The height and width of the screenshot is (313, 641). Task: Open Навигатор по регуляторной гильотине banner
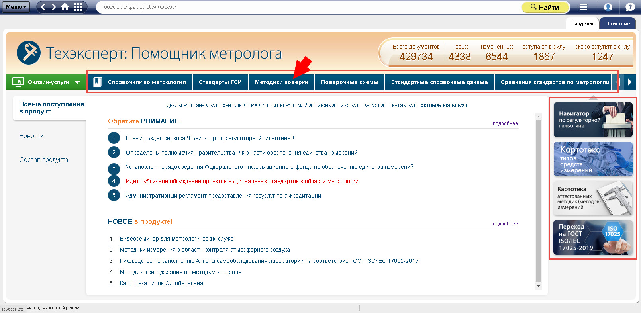(x=593, y=120)
